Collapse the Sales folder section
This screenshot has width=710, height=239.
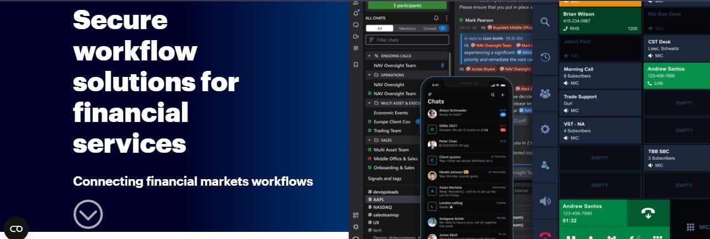click(369, 140)
